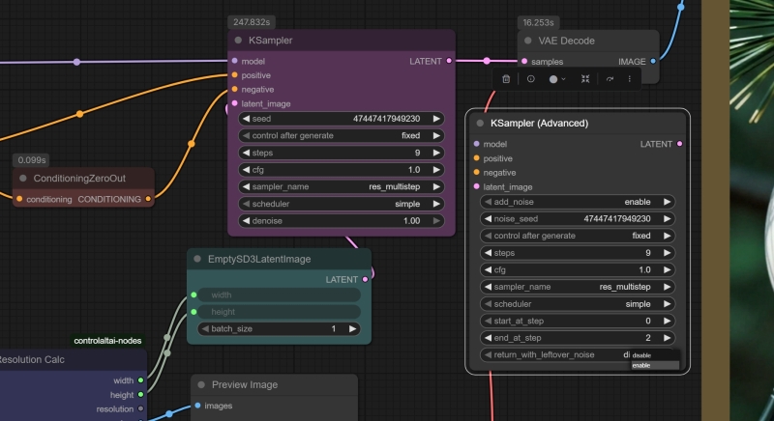The image size is (774, 421).
Task: Collapse the EmptySD3LatentImage node dot
Action: pyautogui.click(x=197, y=260)
